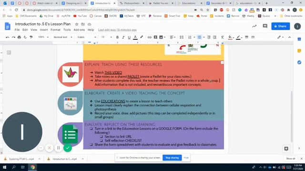The height and width of the screenshot is (171, 305).
Task: Print the document from toolbar
Action: tap(19, 37)
